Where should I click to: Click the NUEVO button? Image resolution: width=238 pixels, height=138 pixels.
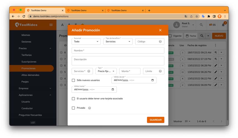pos(219,36)
